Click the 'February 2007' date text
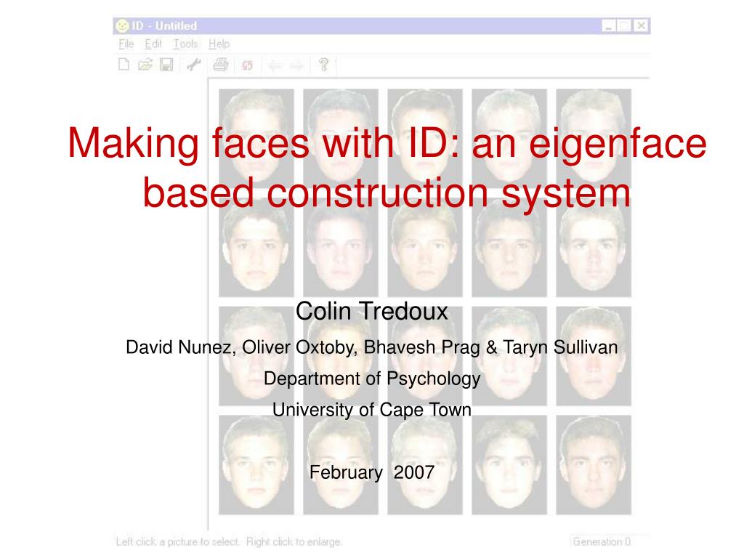 372,472
